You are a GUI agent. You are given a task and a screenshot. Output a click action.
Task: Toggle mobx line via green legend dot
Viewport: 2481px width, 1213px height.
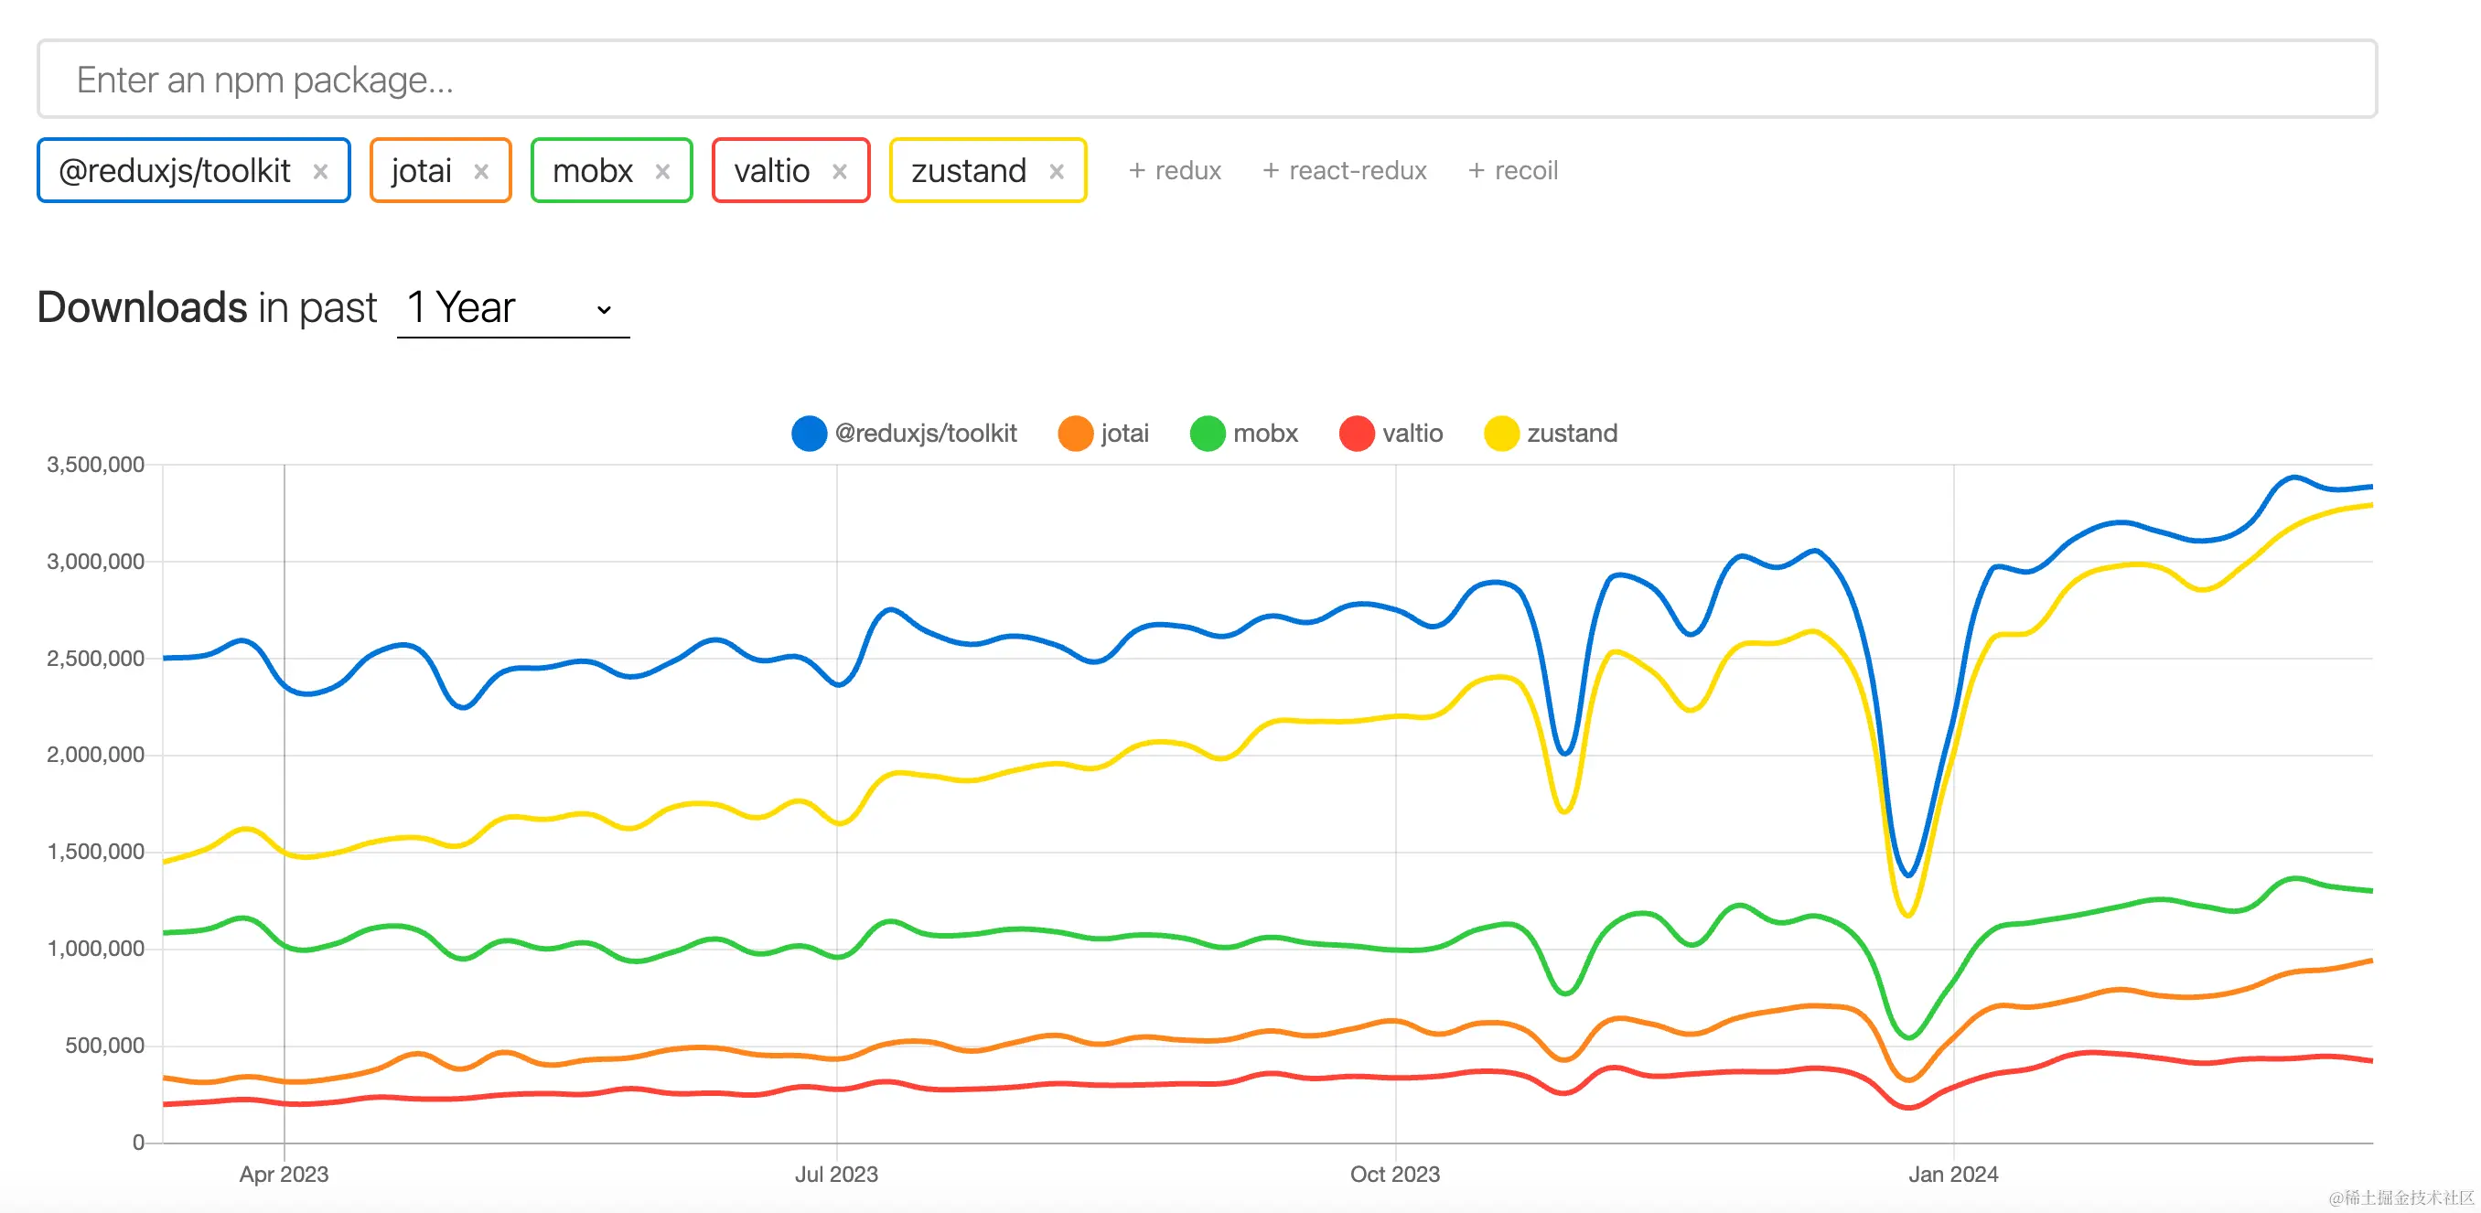(1207, 434)
